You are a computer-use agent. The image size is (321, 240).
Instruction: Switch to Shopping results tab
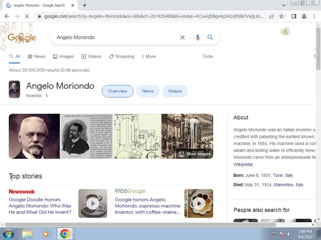point(122,57)
